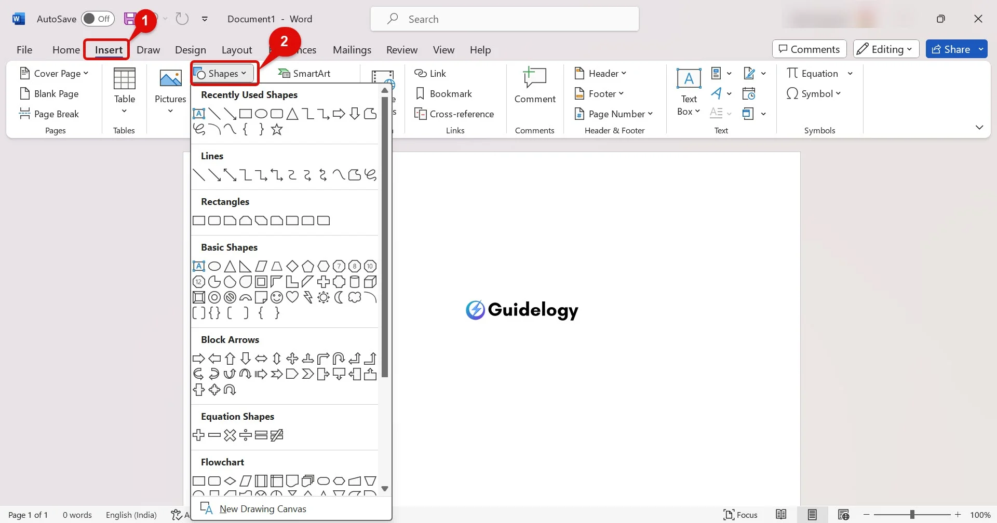
Task: Pick the plus sign equation shape
Action: 199,435
